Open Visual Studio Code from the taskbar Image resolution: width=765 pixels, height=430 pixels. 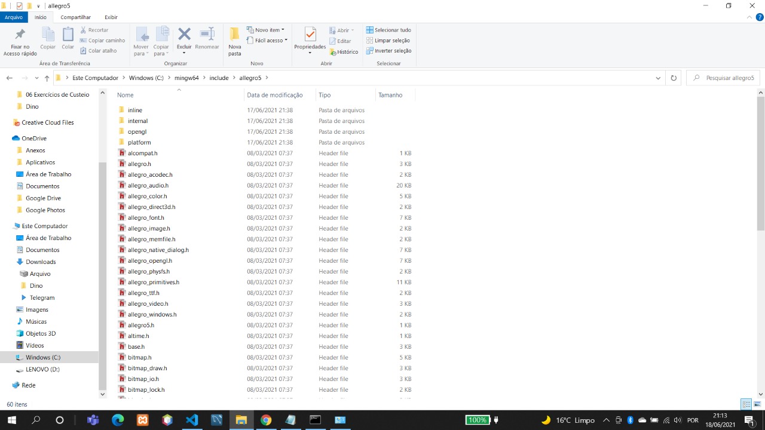(192, 420)
